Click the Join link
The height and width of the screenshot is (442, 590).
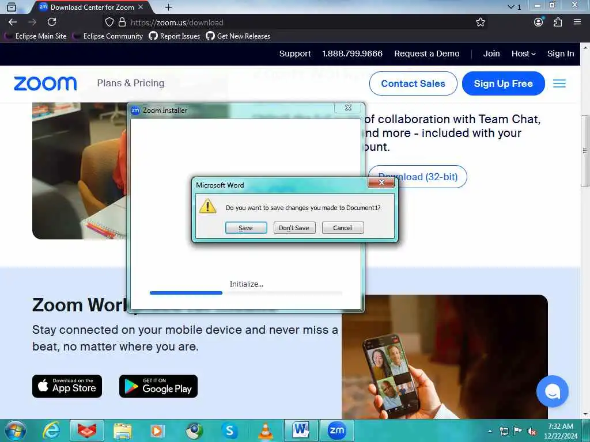[x=491, y=54]
